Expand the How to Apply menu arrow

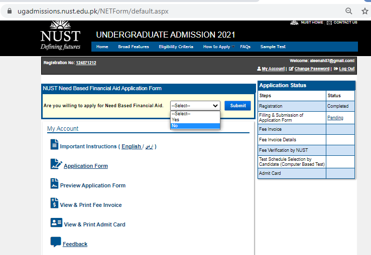pyautogui.click(x=233, y=47)
